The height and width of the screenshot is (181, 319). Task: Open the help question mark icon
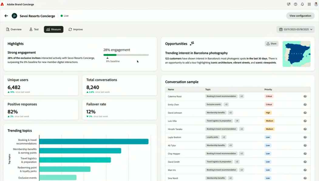point(296,4)
